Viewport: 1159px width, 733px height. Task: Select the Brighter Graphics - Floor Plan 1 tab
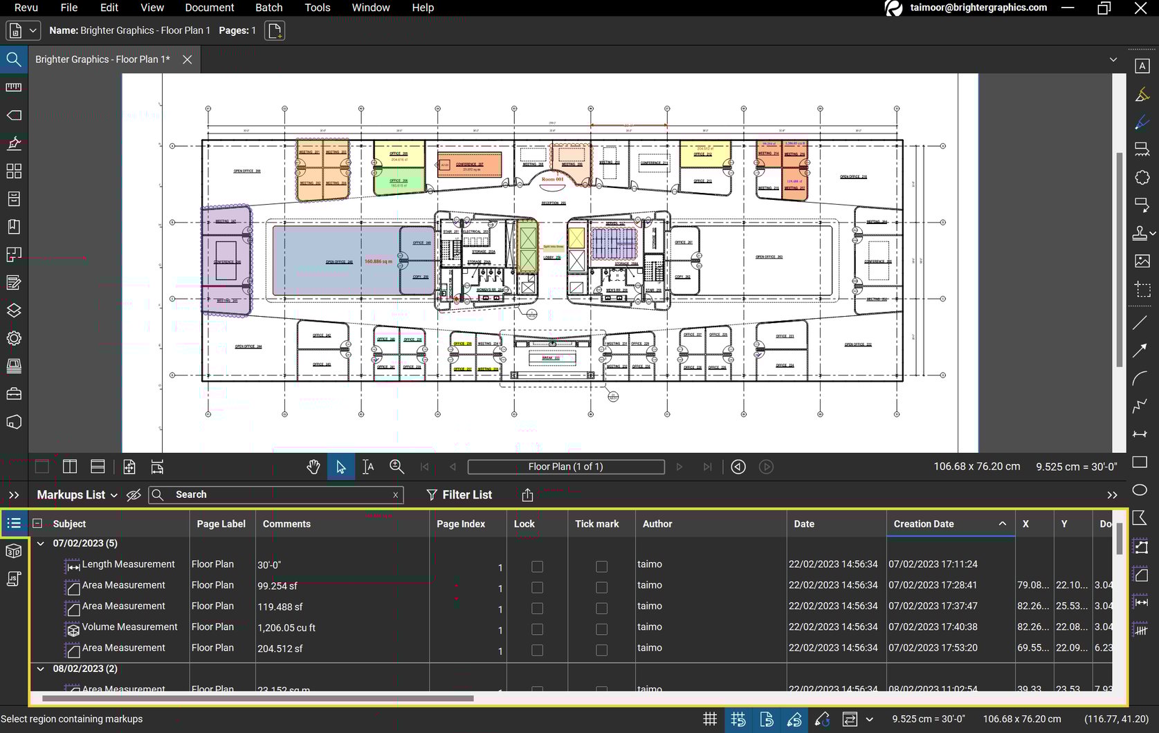(102, 59)
